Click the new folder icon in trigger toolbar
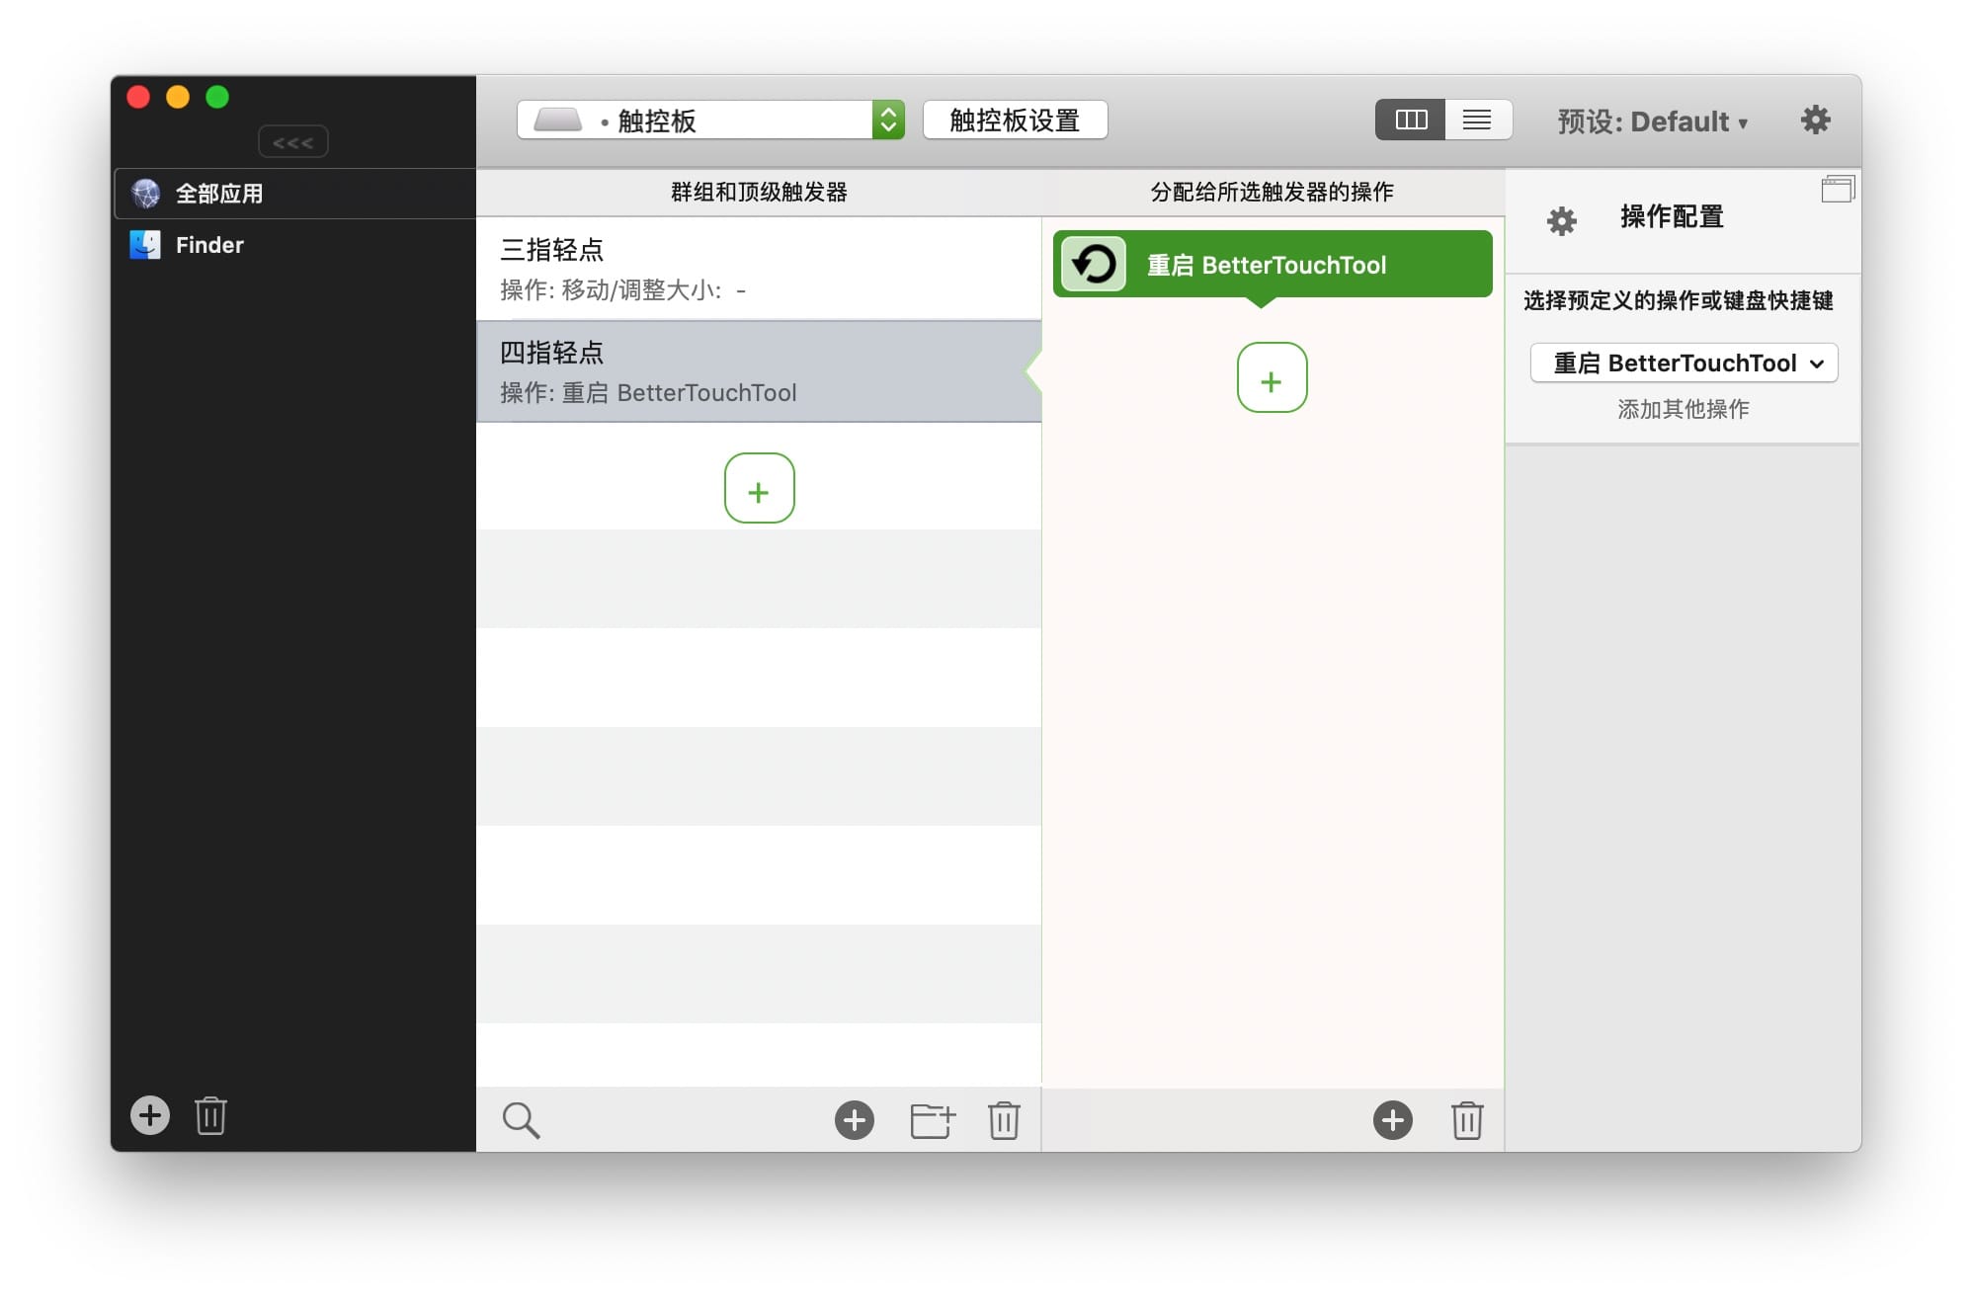Screen dimensions: 1972x1298 point(932,1120)
